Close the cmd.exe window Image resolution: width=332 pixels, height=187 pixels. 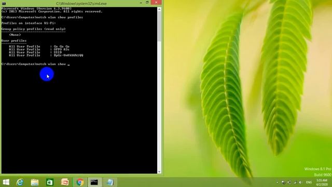[156, 3]
